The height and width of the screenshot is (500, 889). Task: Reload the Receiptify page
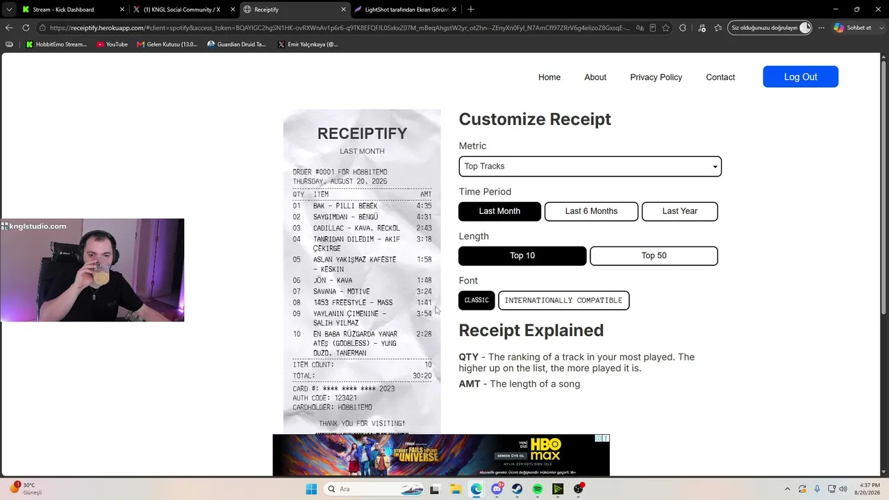pyautogui.click(x=26, y=28)
